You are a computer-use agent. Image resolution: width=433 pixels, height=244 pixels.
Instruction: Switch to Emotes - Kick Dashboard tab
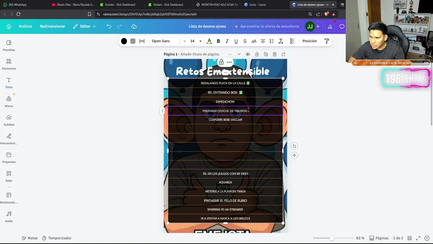point(120,5)
